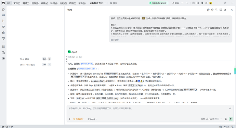
Task: Open the Run and Debug bug icon
Action: 3,33
